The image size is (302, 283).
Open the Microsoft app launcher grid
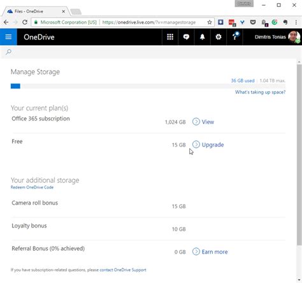[170, 37]
